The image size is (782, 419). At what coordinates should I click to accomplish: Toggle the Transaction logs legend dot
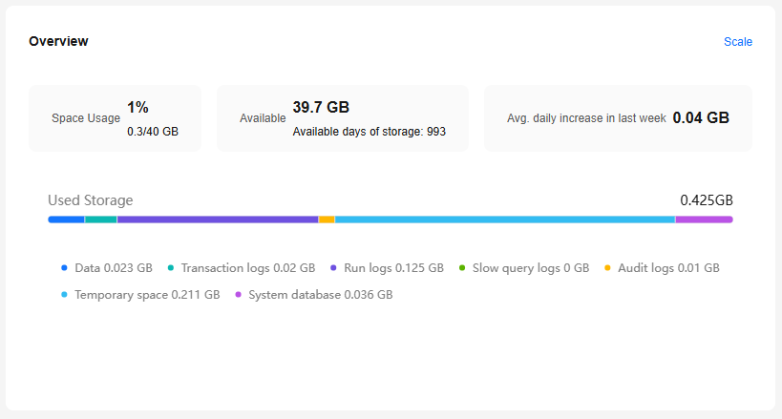point(171,268)
